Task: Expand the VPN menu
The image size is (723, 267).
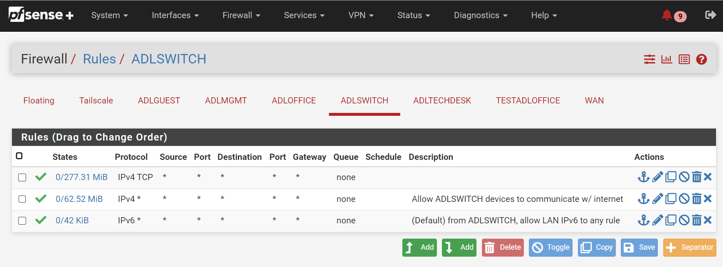Action: pos(361,15)
